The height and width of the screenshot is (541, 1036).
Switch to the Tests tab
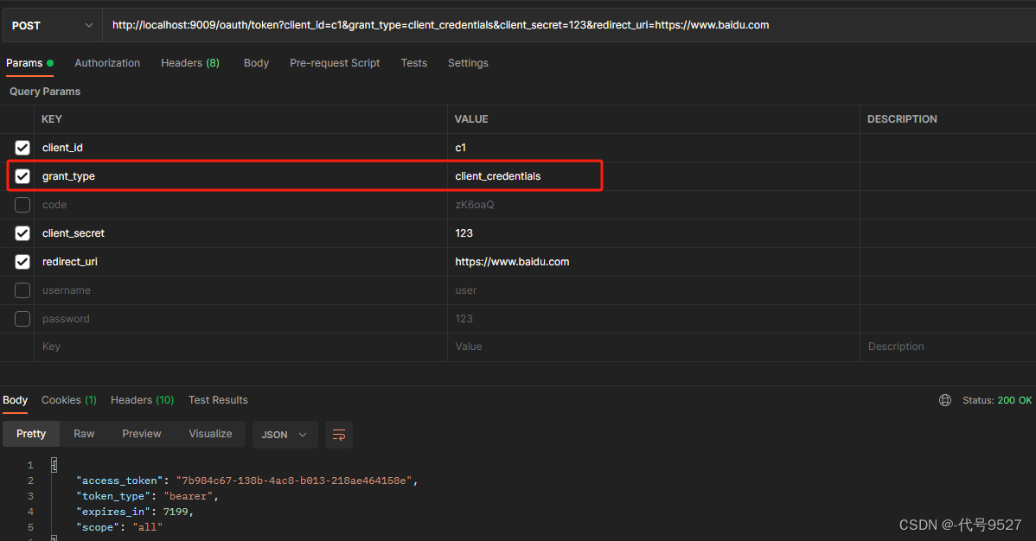pyautogui.click(x=413, y=63)
